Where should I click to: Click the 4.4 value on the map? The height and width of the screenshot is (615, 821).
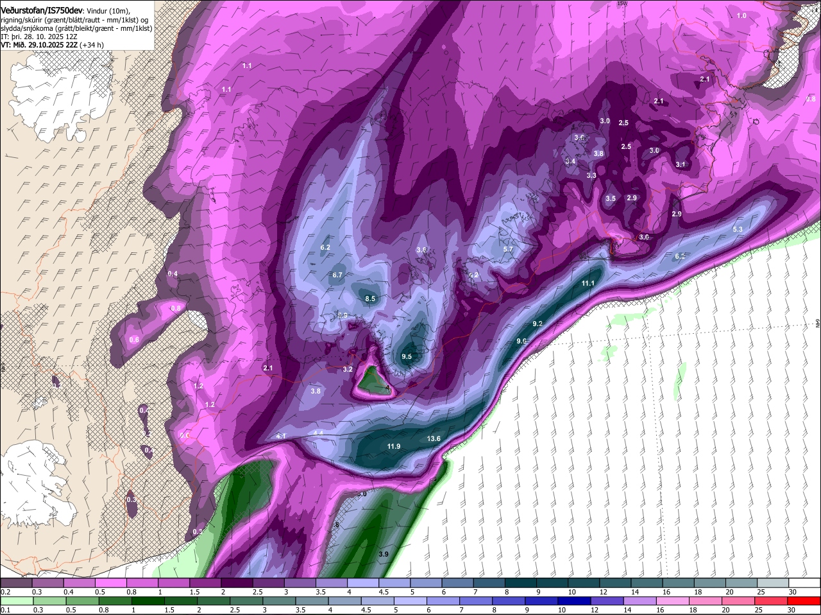point(318,433)
